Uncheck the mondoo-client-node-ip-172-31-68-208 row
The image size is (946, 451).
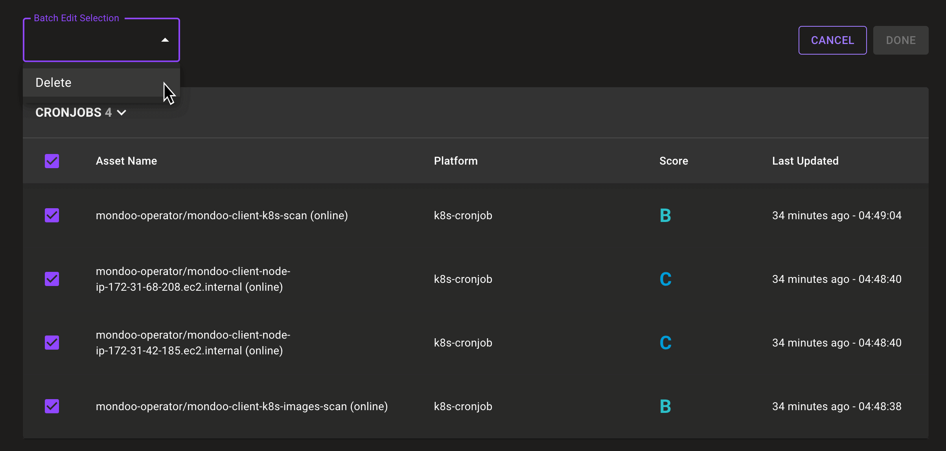(52, 279)
